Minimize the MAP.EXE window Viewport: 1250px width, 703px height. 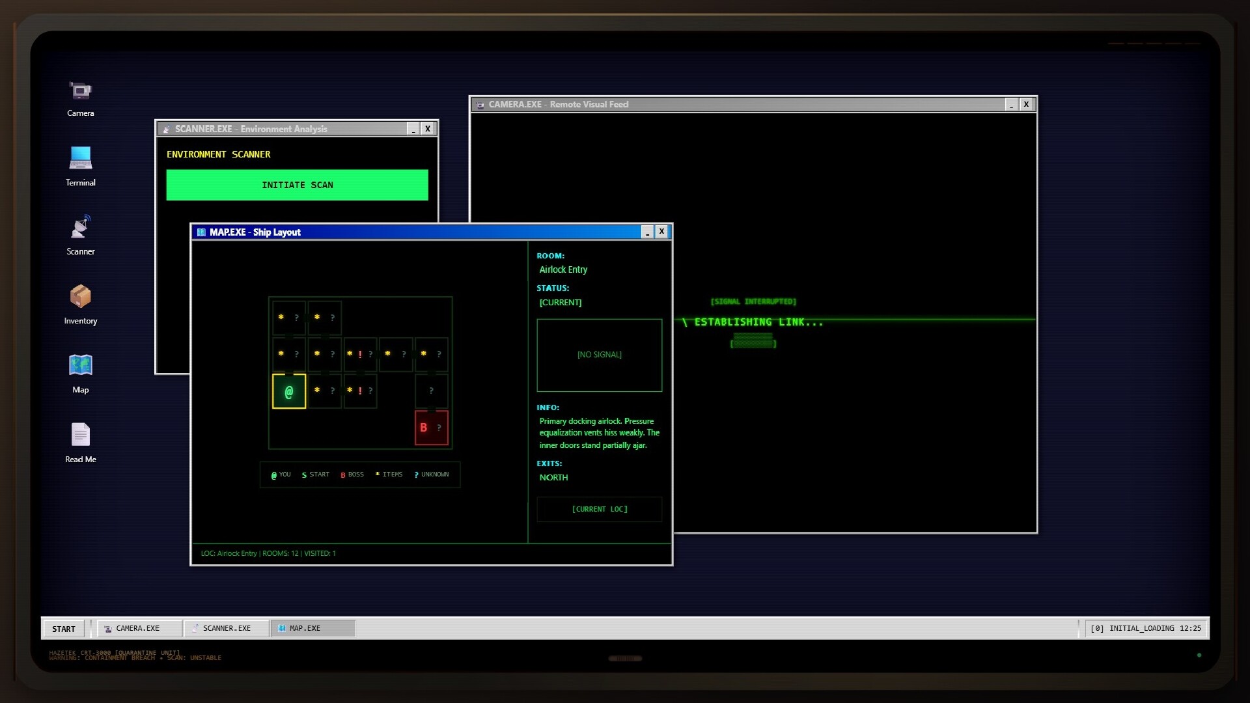pyautogui.click(x=647, y=232)
